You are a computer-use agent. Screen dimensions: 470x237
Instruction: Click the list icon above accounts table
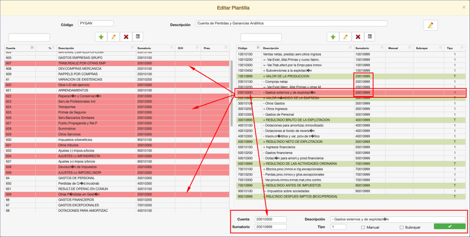[138, 37]
